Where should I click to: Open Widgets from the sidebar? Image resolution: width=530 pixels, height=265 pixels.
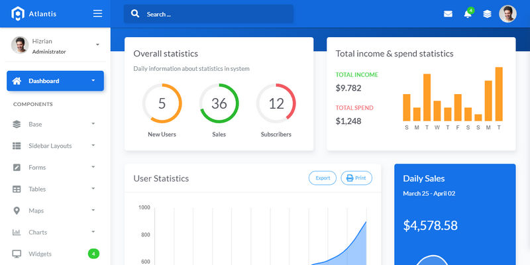[x=40, y=254]
